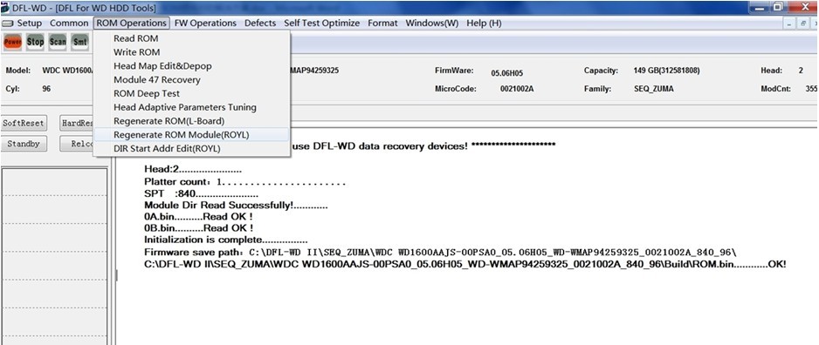
Task: Click the ModCnt label
Action: point(775,89)
